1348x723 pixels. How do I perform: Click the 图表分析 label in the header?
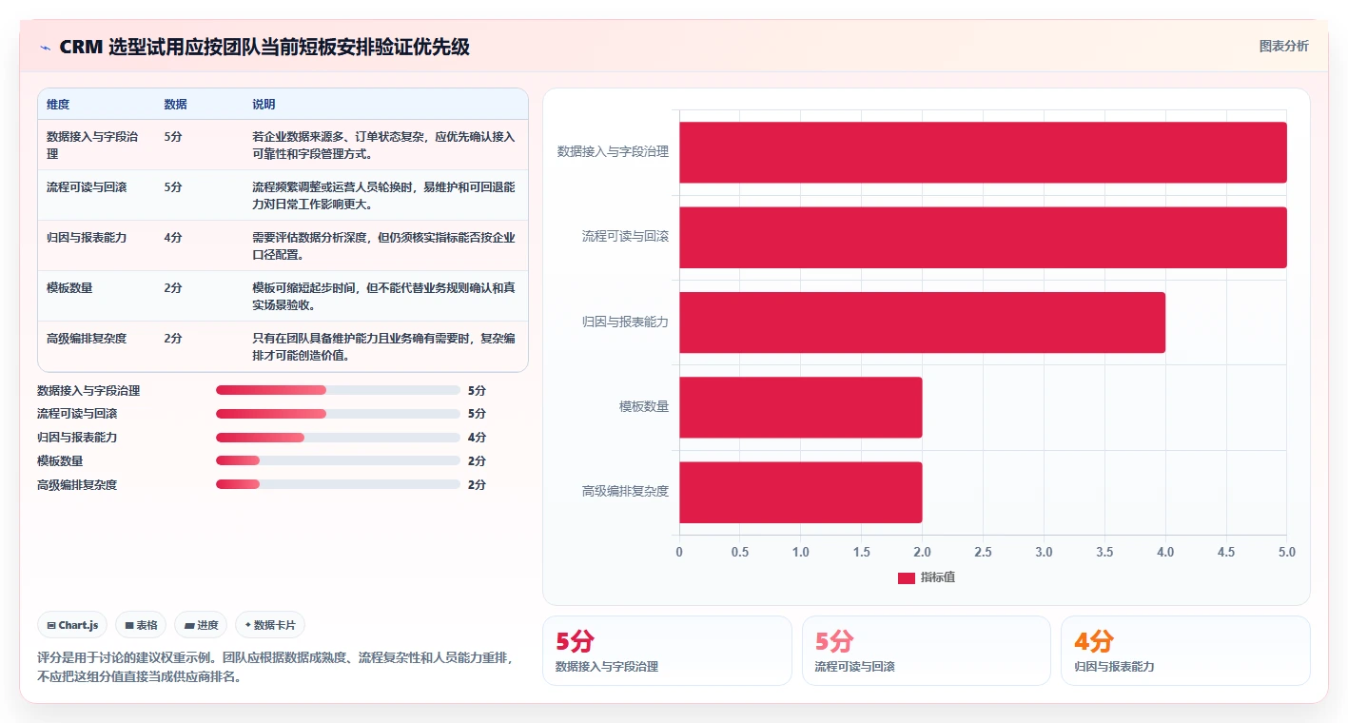coord(1283,46)
